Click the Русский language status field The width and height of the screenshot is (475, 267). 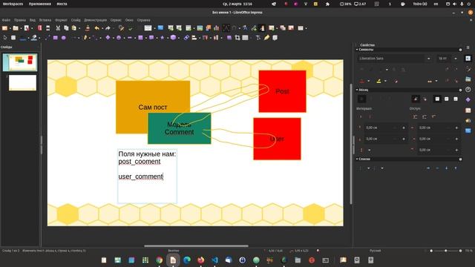pyautogui.click(x=375, y=251)
